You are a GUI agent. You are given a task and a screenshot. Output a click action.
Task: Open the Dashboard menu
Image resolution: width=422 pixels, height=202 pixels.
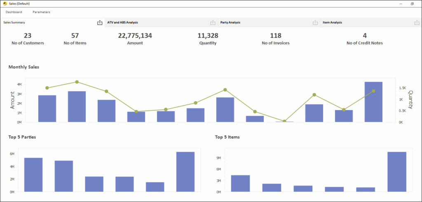click(x=14, y=12)
